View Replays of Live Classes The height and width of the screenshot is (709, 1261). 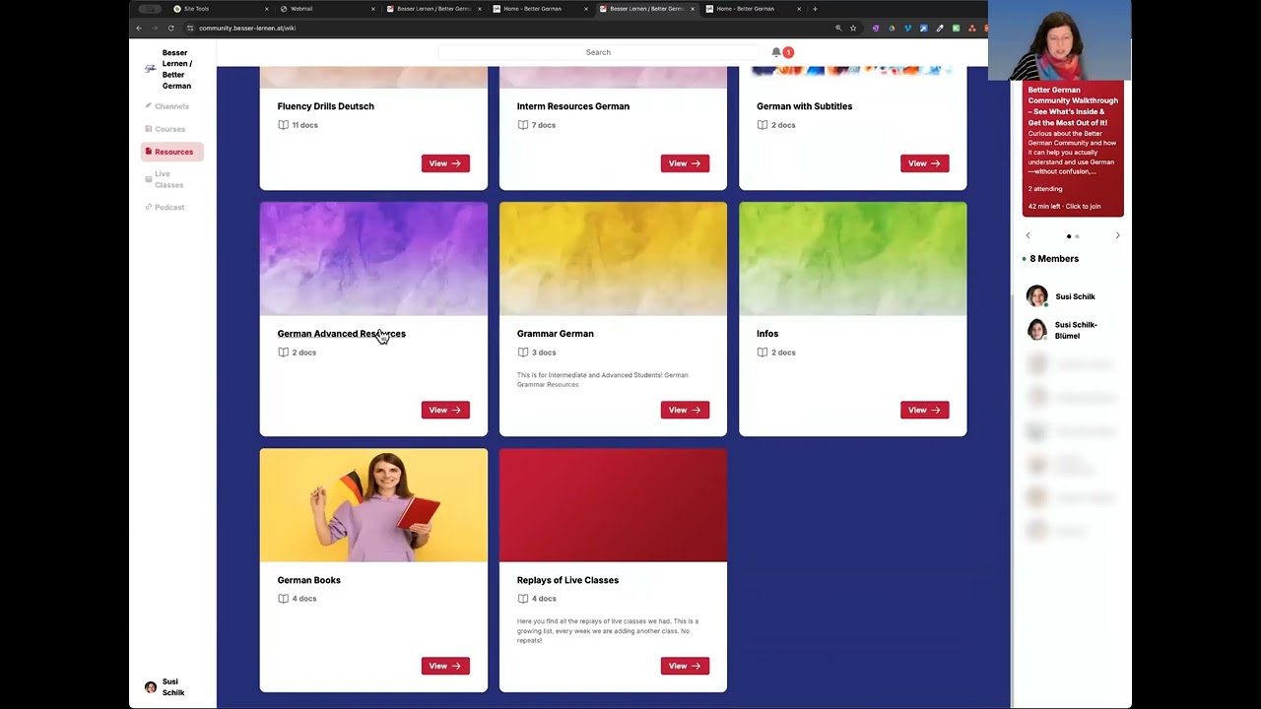[x=685, y=666]
